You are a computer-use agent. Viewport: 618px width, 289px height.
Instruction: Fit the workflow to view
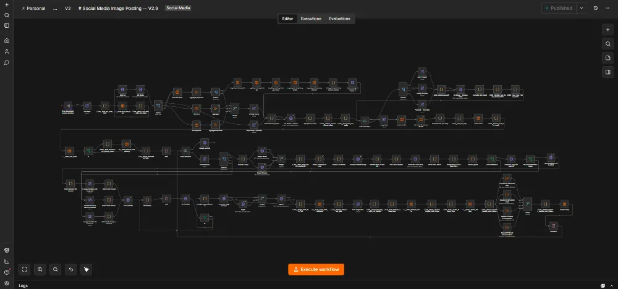click(x=25, y=269)
